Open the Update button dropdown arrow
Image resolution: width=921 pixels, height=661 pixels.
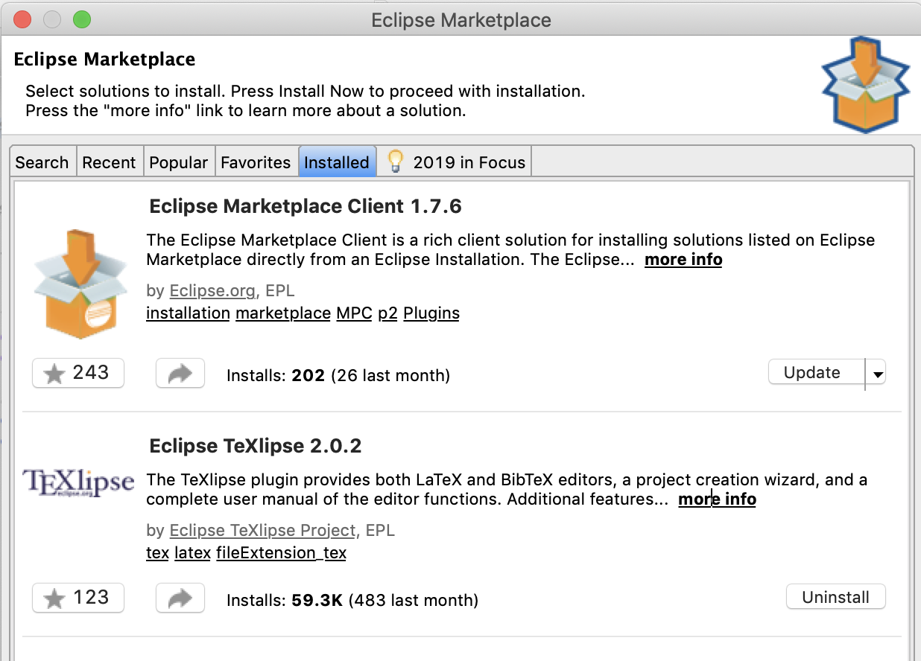[x=878, y=373]
